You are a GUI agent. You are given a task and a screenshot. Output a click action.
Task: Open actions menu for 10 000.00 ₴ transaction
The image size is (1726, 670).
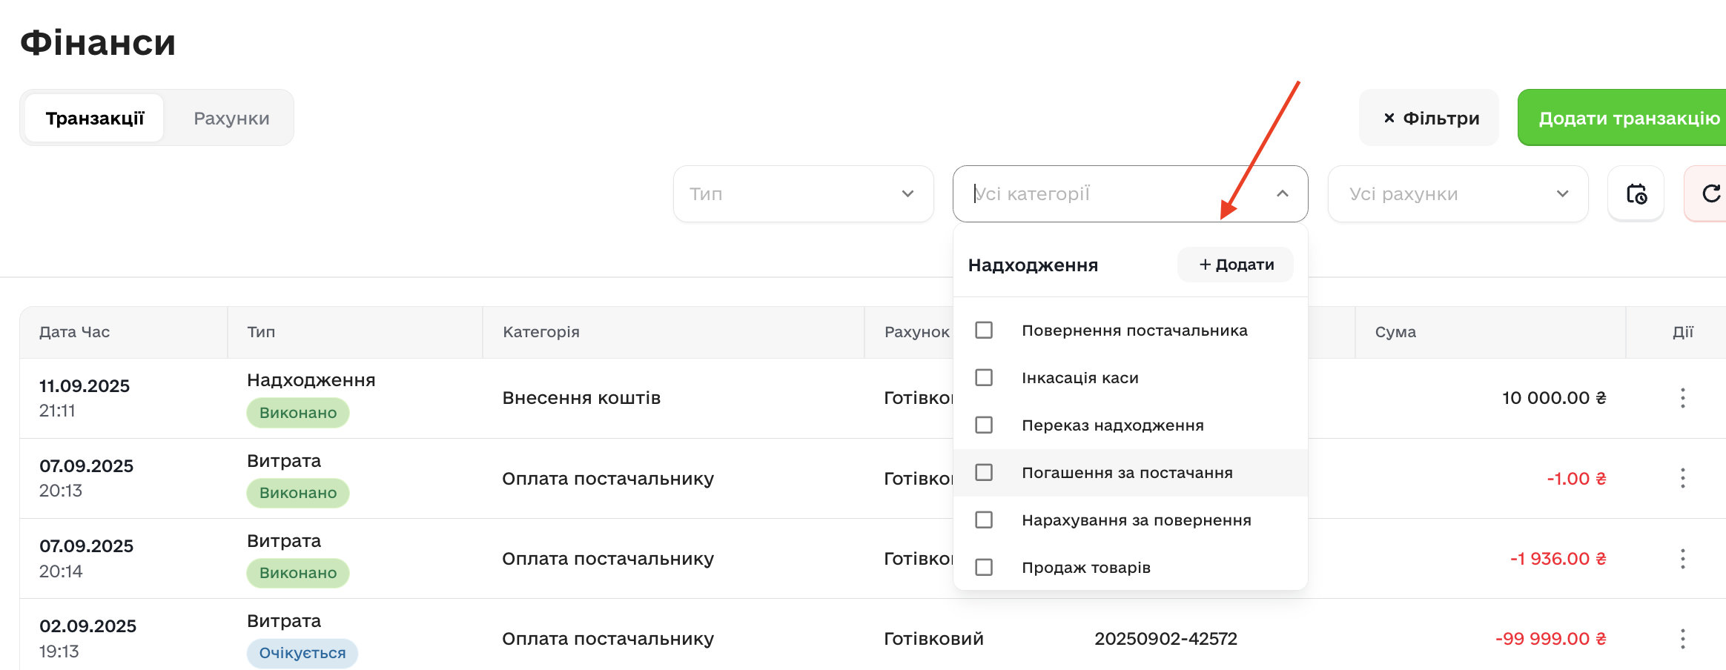point(1682,398)
